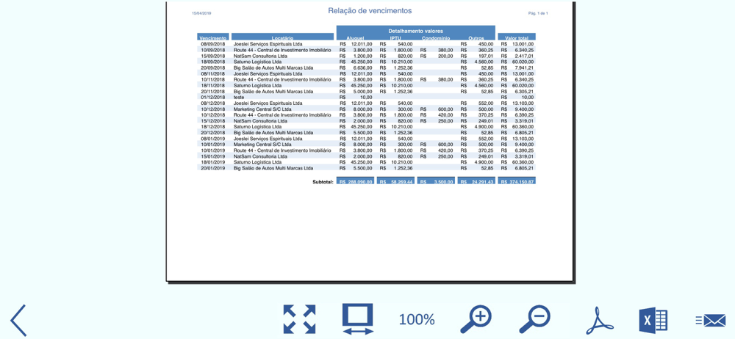The image size is (735, 339).
Task: Click the total value 2.417,01
Action: tap(523, 56)
